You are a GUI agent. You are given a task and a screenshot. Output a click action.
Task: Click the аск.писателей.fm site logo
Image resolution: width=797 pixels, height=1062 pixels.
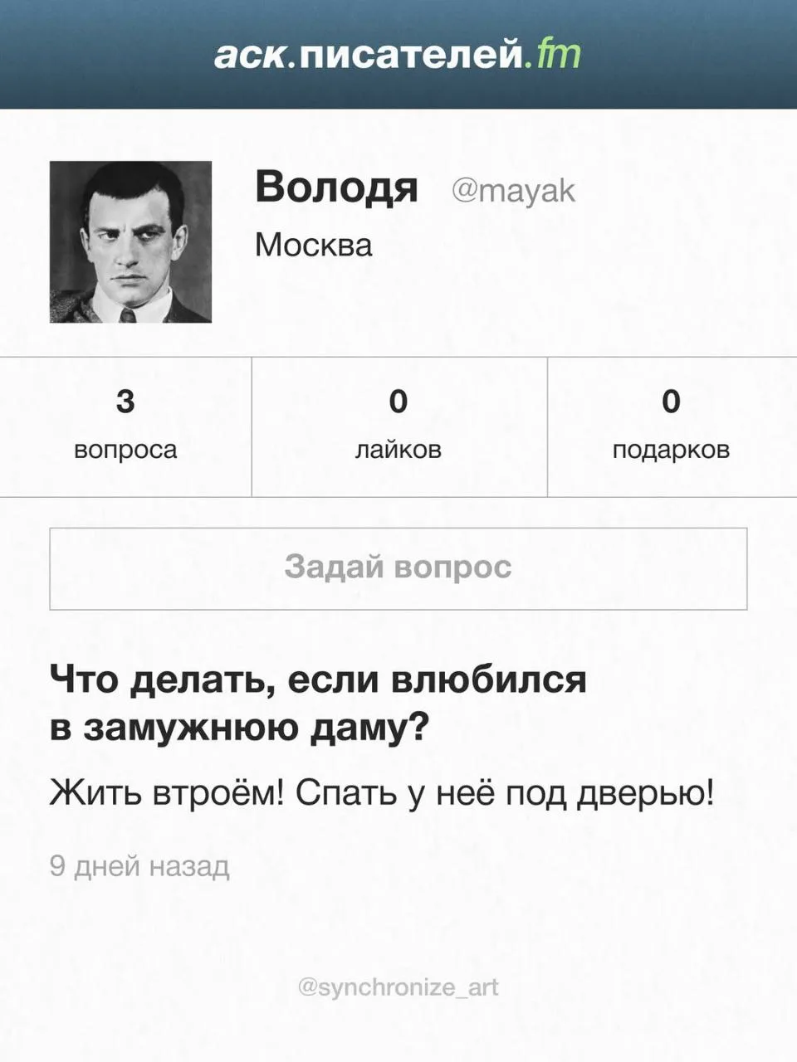click(397, 55)
